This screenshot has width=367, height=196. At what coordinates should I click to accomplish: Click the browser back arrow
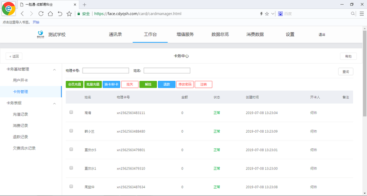22,14
